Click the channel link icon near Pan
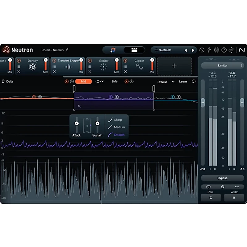This screenshot has width=247, height=247. coord(208,186)
